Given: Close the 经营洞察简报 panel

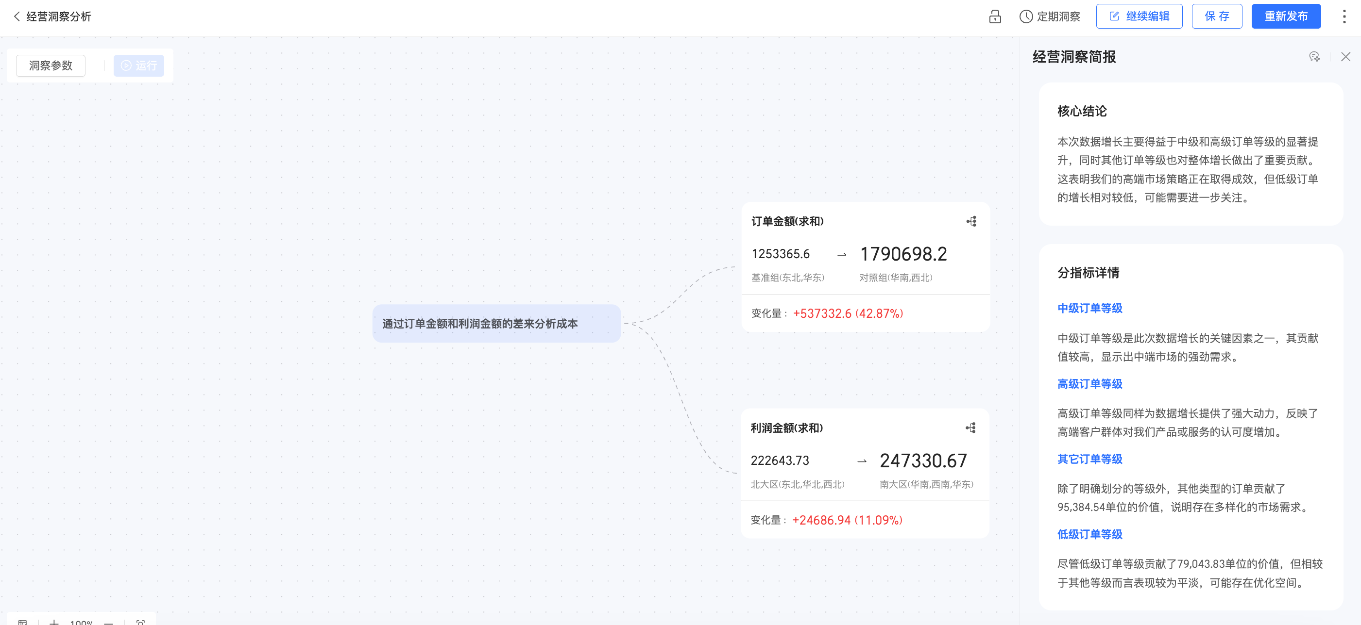Looking at the screenshot, I should (1345, 56).
